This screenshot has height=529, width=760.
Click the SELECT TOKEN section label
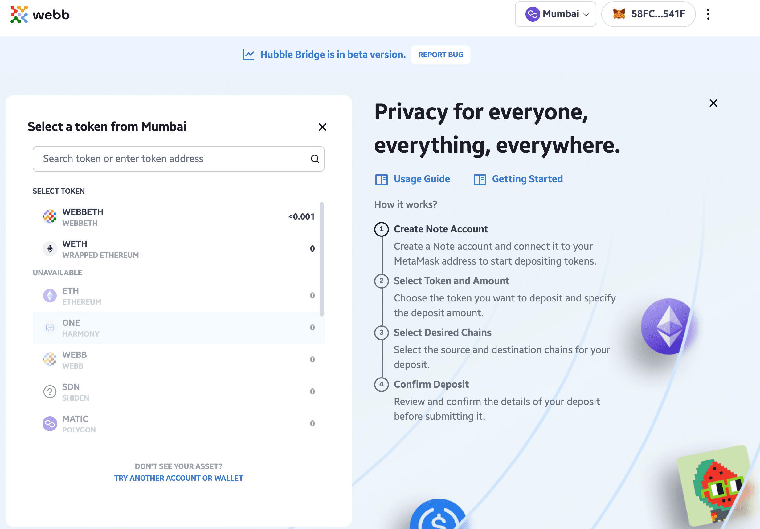(59, 191)
